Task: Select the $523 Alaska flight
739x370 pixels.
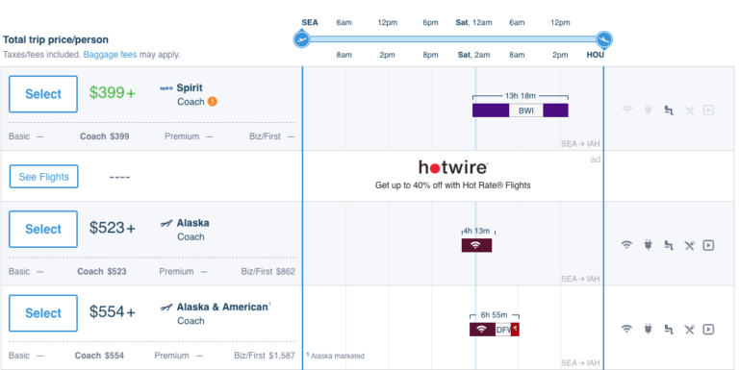Action: click(43, 230)
